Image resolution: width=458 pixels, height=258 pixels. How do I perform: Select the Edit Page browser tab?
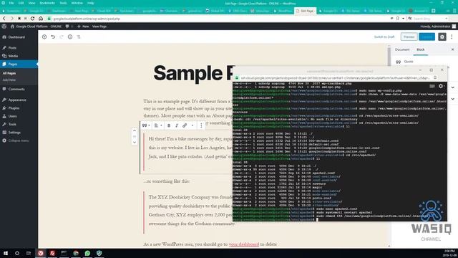[x=305, y=11]
